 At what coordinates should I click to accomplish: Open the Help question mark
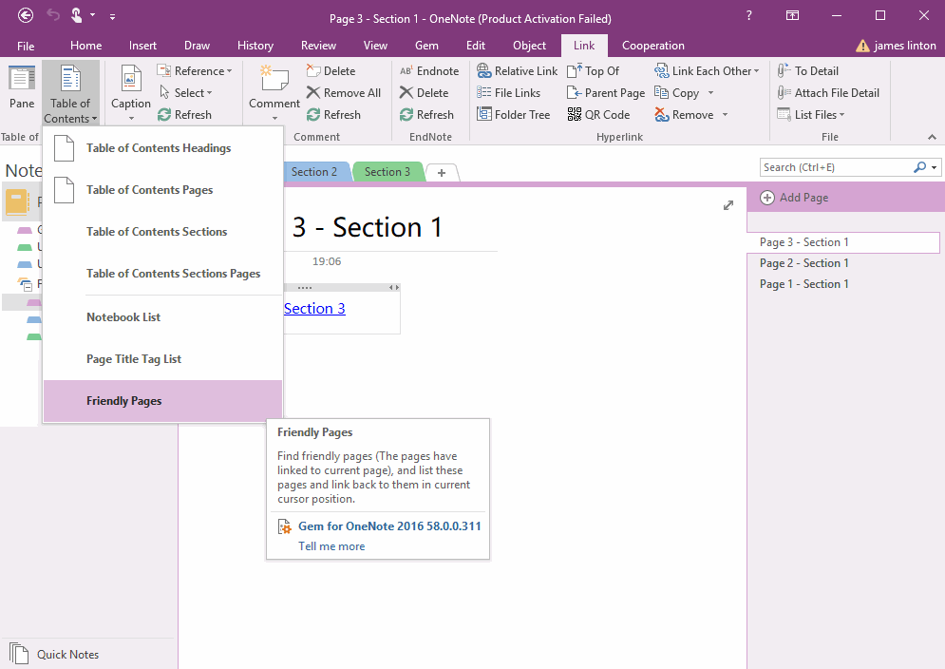(x=748, y=16)
